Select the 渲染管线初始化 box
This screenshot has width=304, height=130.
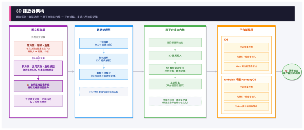[x=175, y=43]
